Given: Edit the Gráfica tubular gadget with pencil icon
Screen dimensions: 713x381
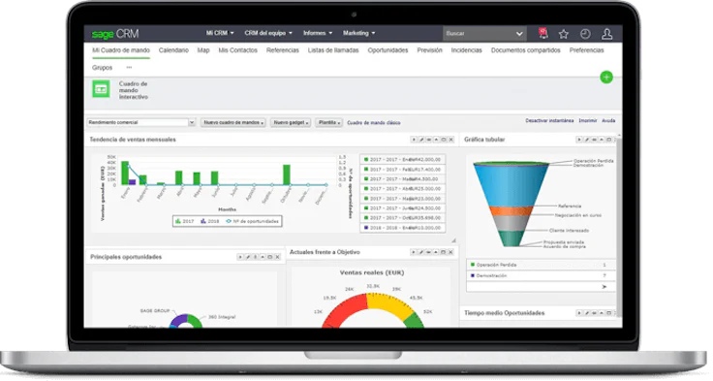Looking at the screenshot, I should point(587,140).
